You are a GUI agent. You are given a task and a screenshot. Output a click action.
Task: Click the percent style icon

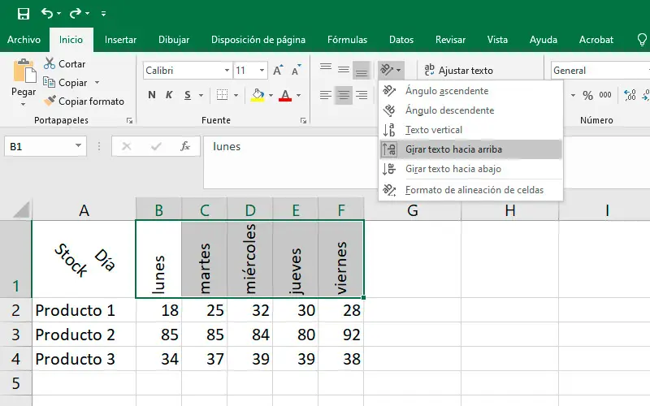587,96
